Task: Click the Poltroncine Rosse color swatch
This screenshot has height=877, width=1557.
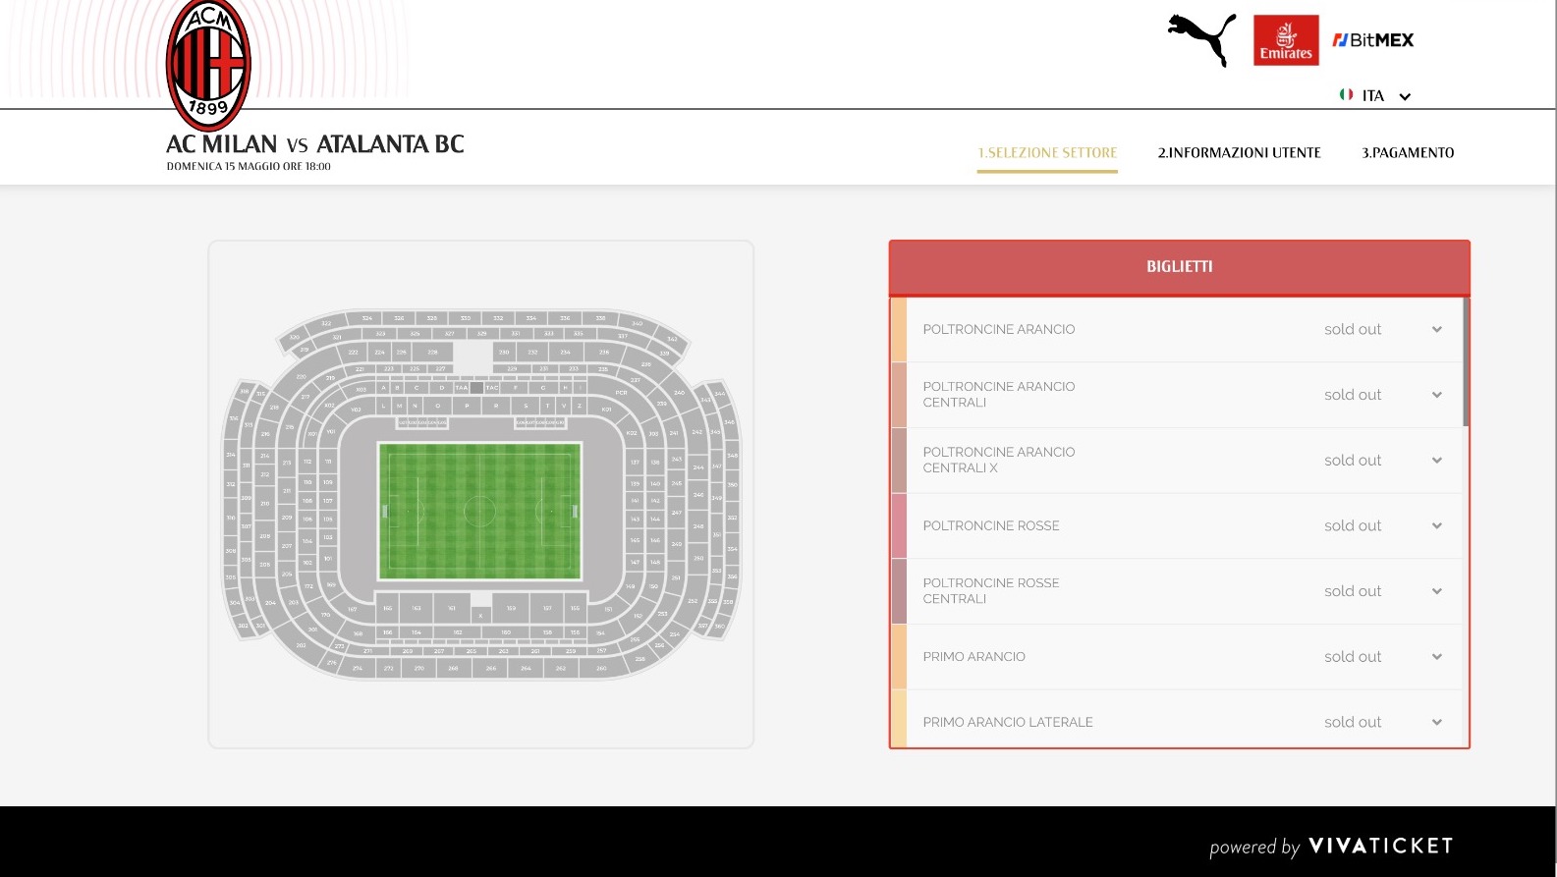Action: pyautogui.click(x=898, y=526)
